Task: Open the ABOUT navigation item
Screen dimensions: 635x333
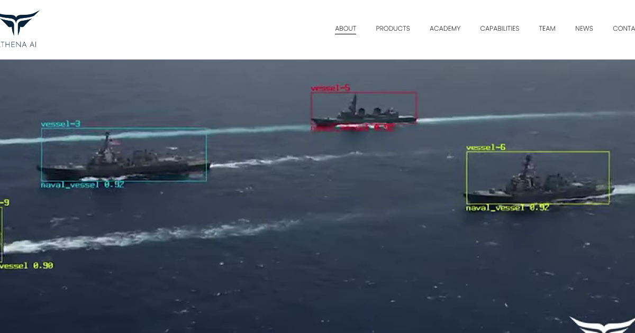Action: tap(346, 29)
